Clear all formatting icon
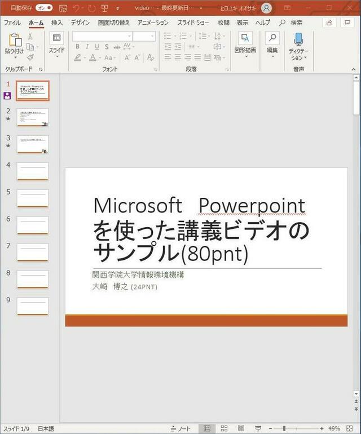Image resolution: width=361 pixels, height=434 pixels. 151,57
